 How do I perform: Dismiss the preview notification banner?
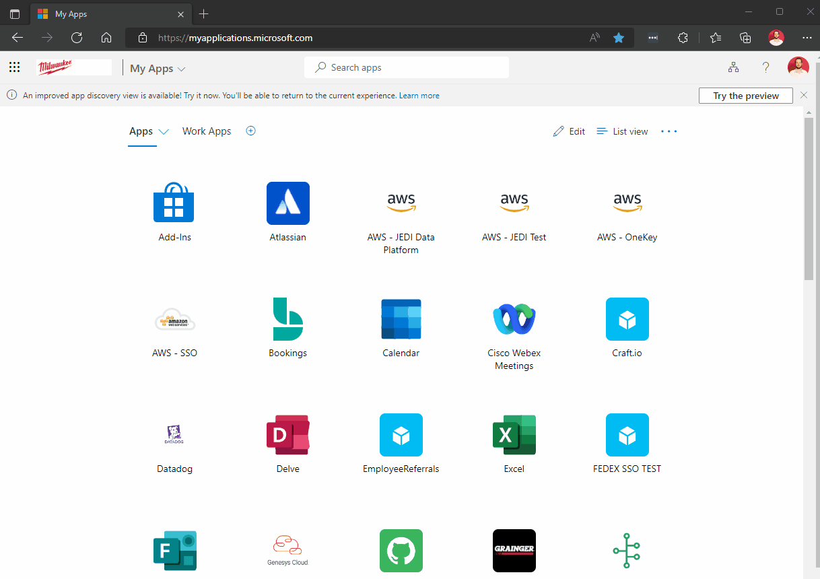pyautogui.click(x=804, y=96)
